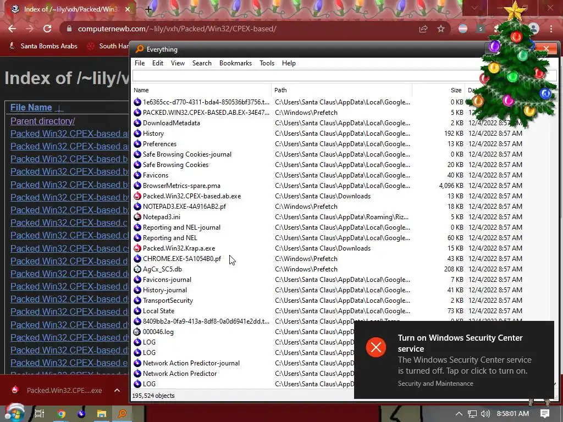The image size is (563, 422).
Task: Open the volume control in system tray
Action: (x=485, y=414)
